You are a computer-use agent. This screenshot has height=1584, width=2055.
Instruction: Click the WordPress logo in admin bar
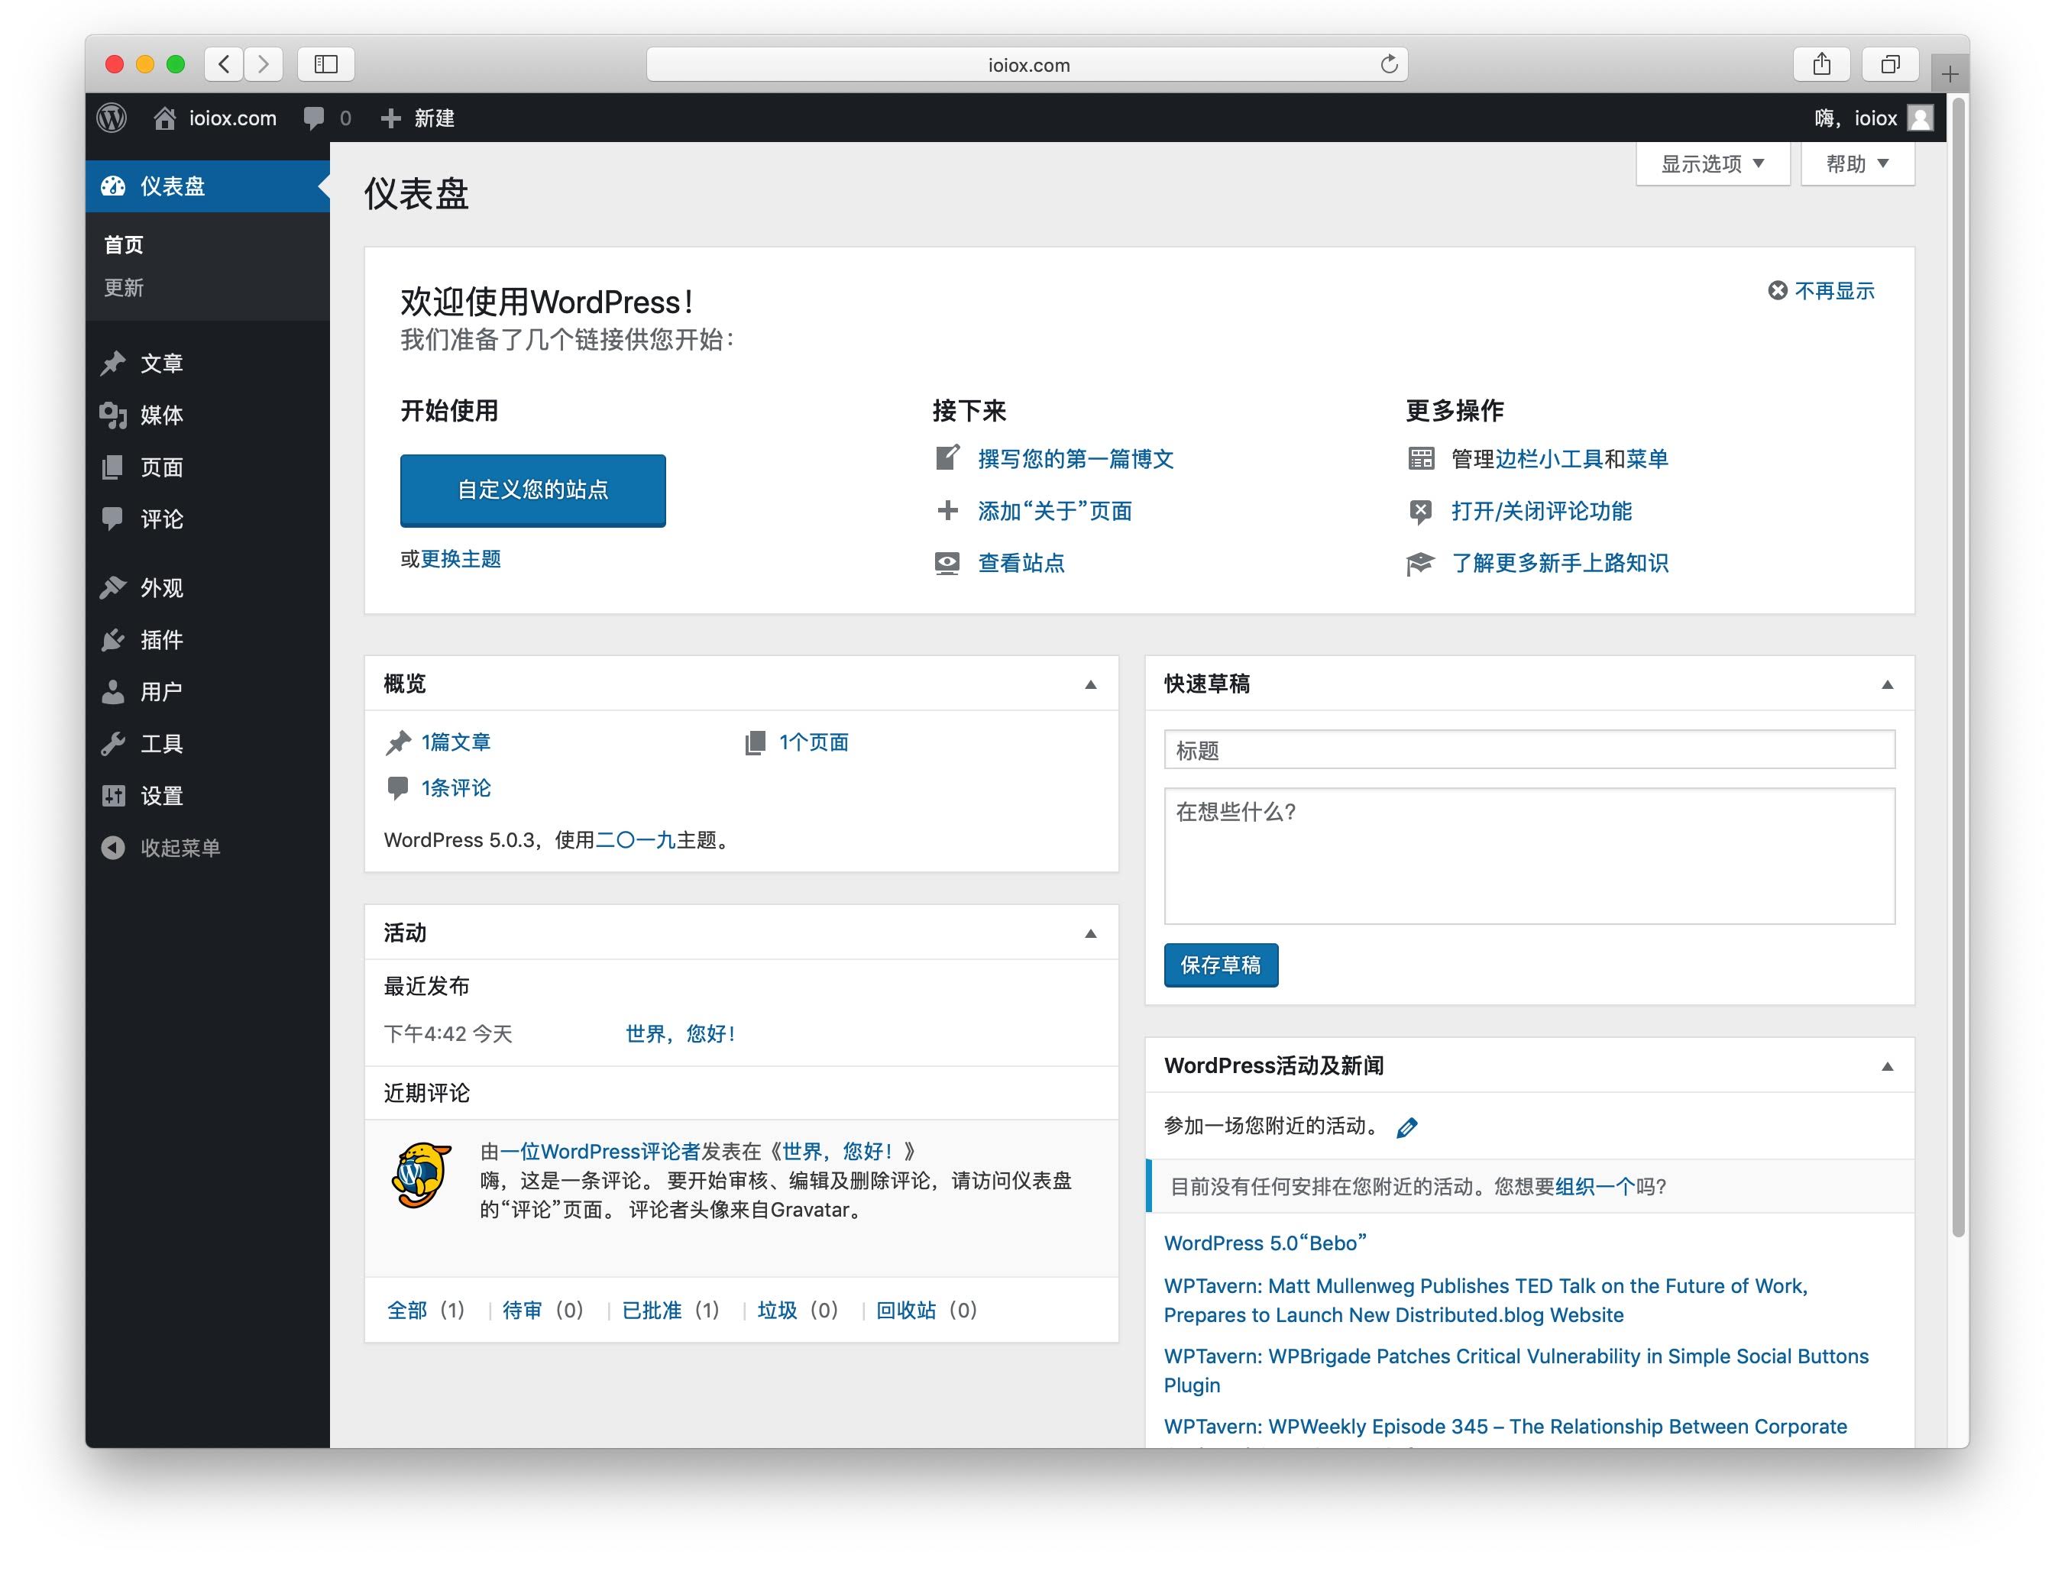[112, 118]
